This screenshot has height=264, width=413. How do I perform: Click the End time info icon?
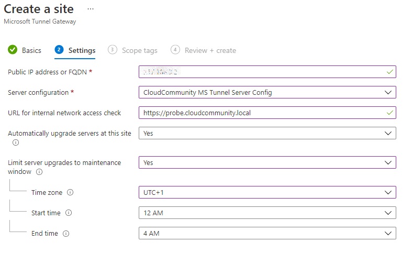pos(66,234)
